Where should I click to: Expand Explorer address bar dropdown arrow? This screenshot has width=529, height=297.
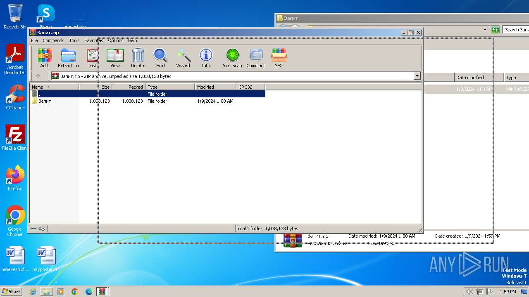(x=485, y=30)
